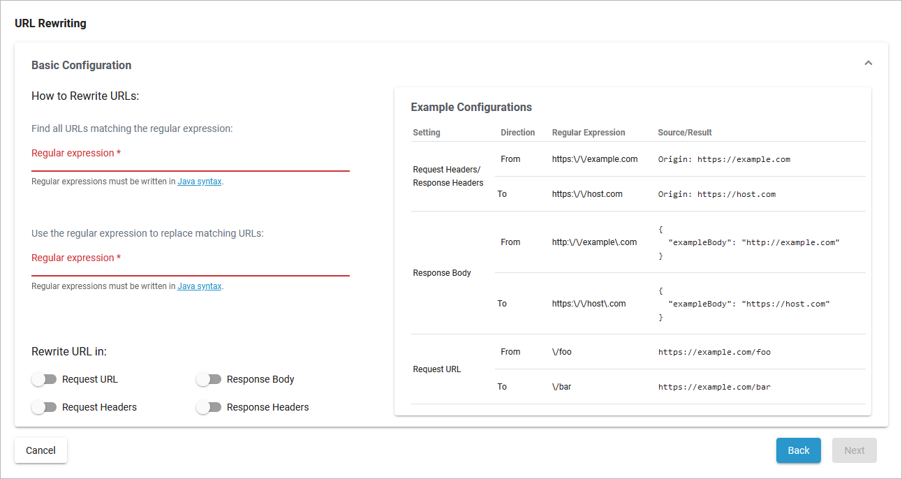Click the Basic Configuration section title
This screenshot has height=479, width=902.
(81, 65)
